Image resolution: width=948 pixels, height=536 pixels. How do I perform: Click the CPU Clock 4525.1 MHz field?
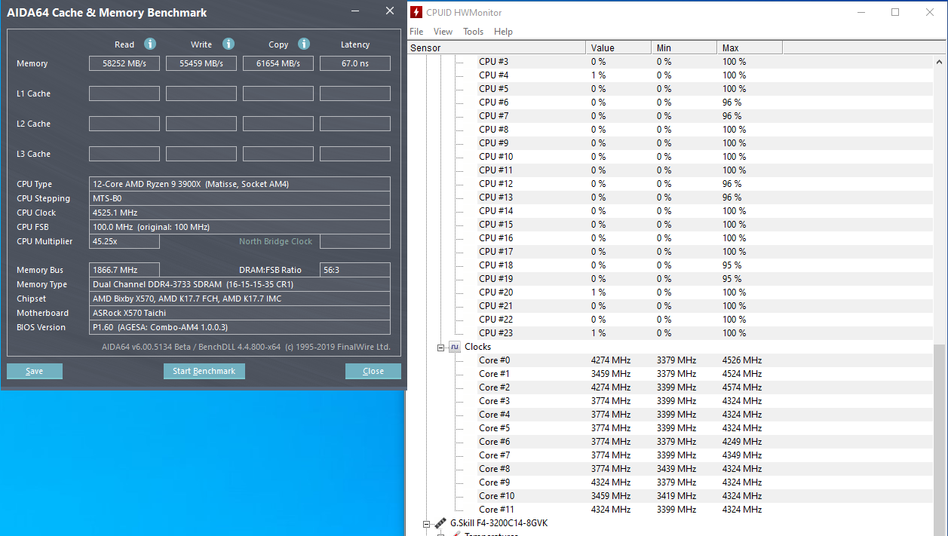pos(240,213)
